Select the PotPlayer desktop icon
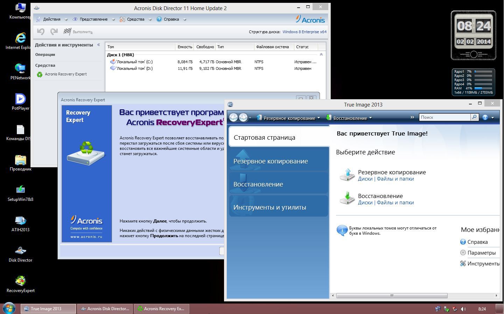This screenshot has width=504, height=314. pyautogui.click(x=20, y=102)
